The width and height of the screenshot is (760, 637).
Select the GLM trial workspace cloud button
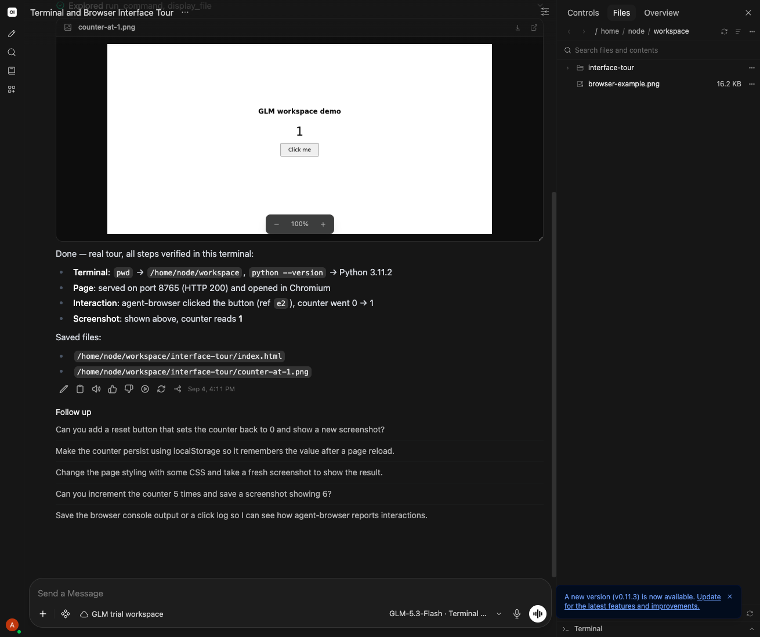(x=122, y=614)
